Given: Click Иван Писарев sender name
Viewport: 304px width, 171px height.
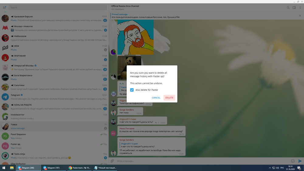Looking at the screenshot, I should coord(127,128).
